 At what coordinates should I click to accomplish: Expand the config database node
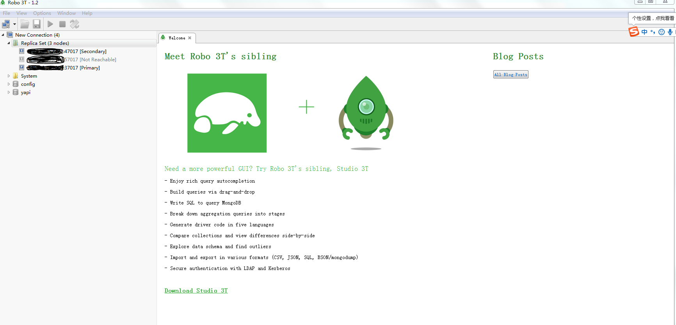pyautogui.click(x=9, y=84)
